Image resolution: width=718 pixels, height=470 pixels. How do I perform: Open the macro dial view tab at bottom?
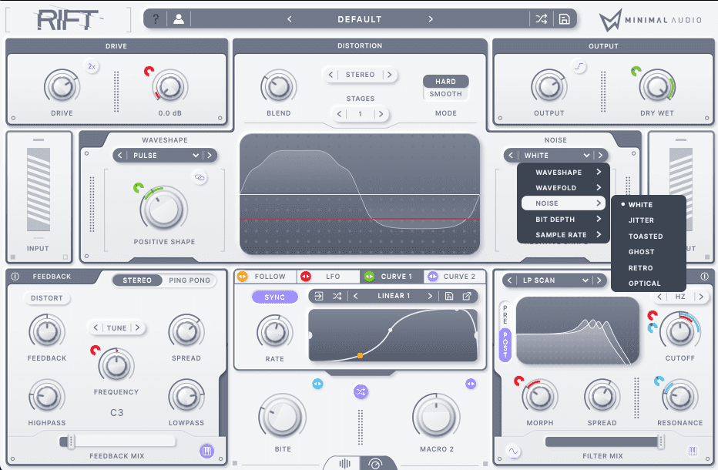point(375,464)
